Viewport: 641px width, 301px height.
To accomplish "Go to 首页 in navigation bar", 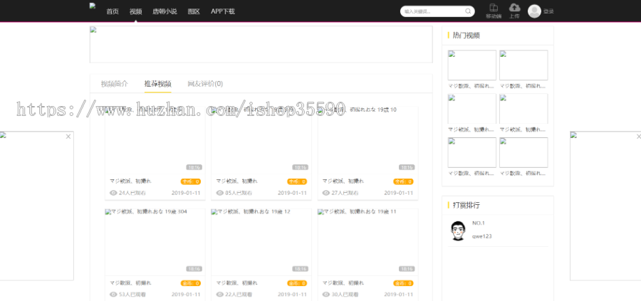I will (x=113, y=11).
